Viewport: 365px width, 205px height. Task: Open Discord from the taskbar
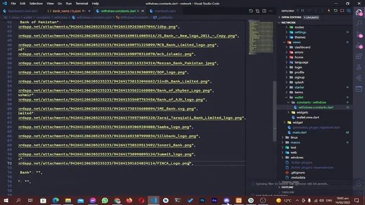click(226, 200)
